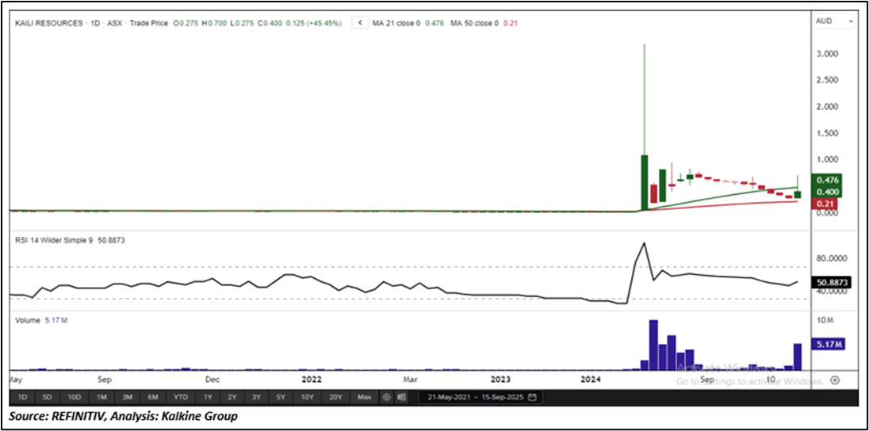Select the 6M time range button
This screenshot has width=869, height=431.
click(x=153, y=397)
